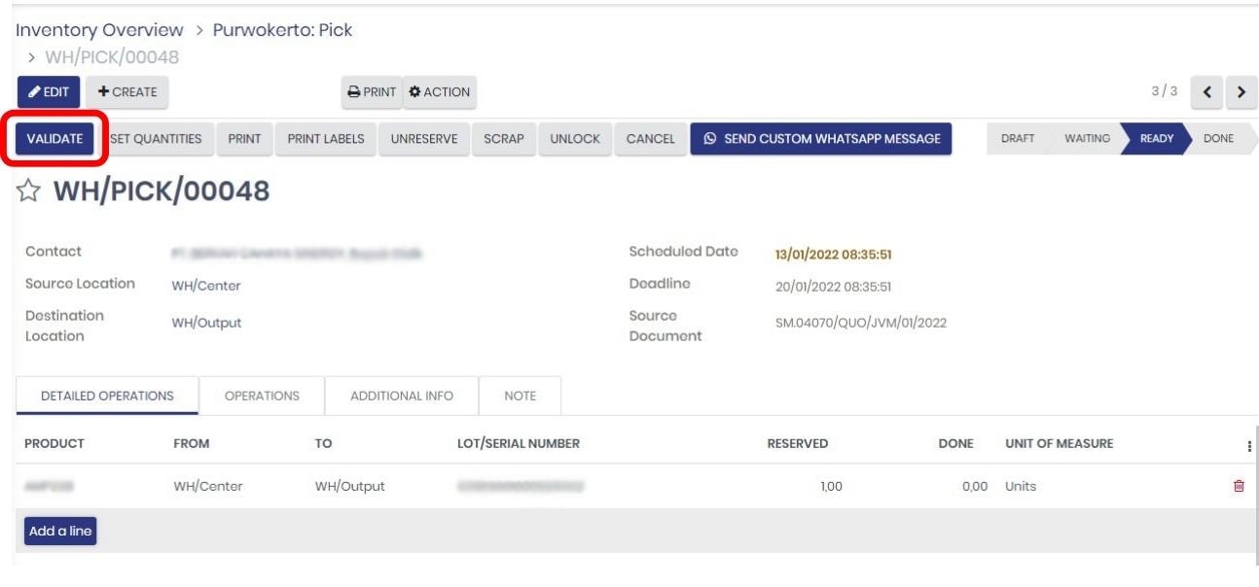Click the Ready status stage
This screenshot has width=1259, height=587.
click(1157, 139)
